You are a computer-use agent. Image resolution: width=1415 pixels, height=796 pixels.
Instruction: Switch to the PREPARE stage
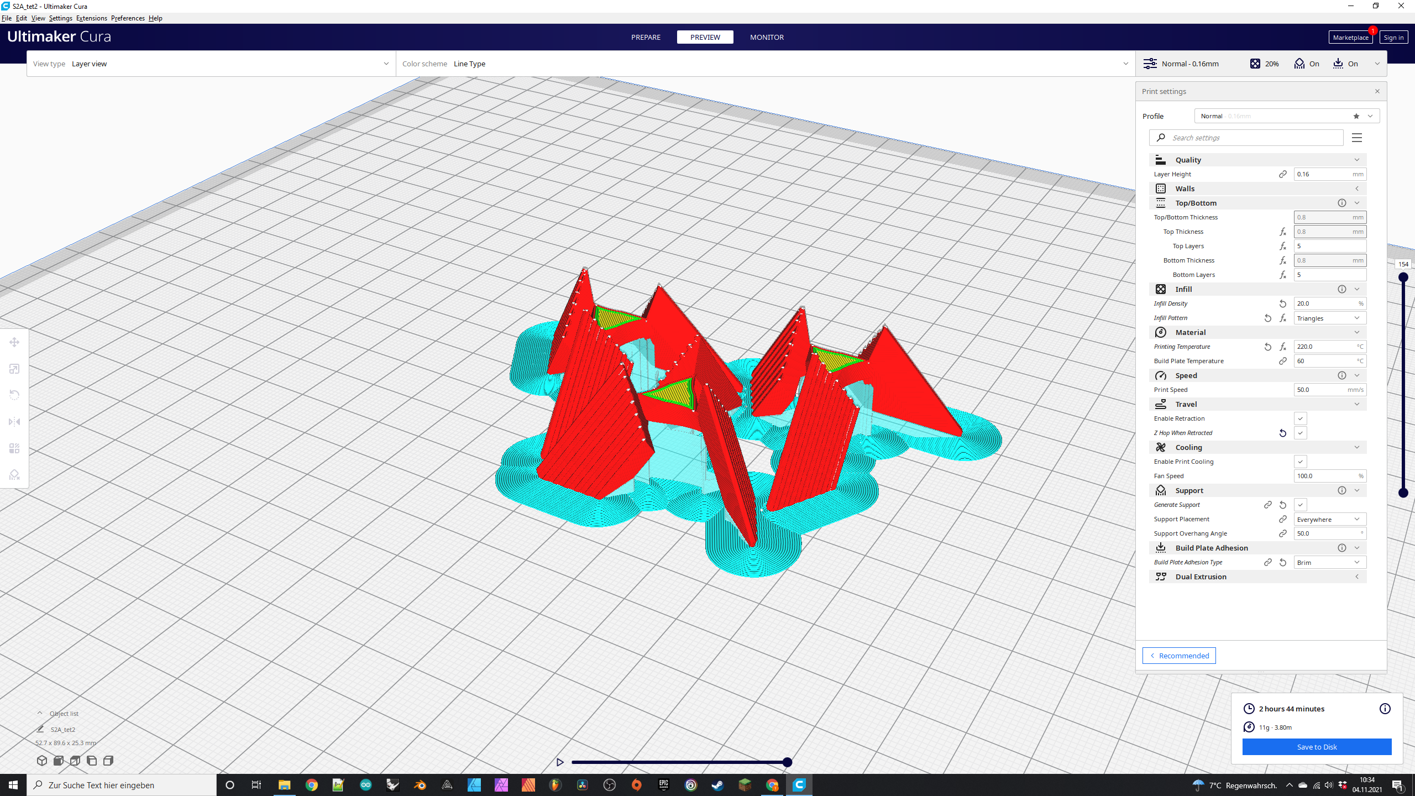[x=646, y=37]
